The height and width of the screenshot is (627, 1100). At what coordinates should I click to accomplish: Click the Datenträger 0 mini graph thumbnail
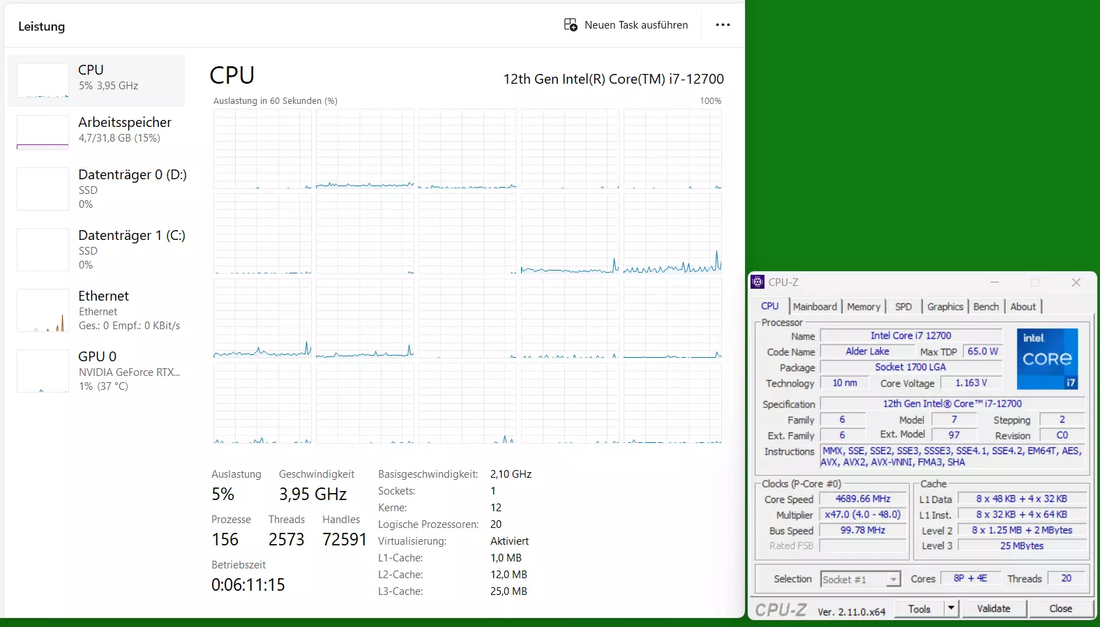[x=43, y=188]
